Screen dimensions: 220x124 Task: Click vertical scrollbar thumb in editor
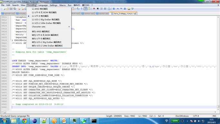click(x=218, y=107)
